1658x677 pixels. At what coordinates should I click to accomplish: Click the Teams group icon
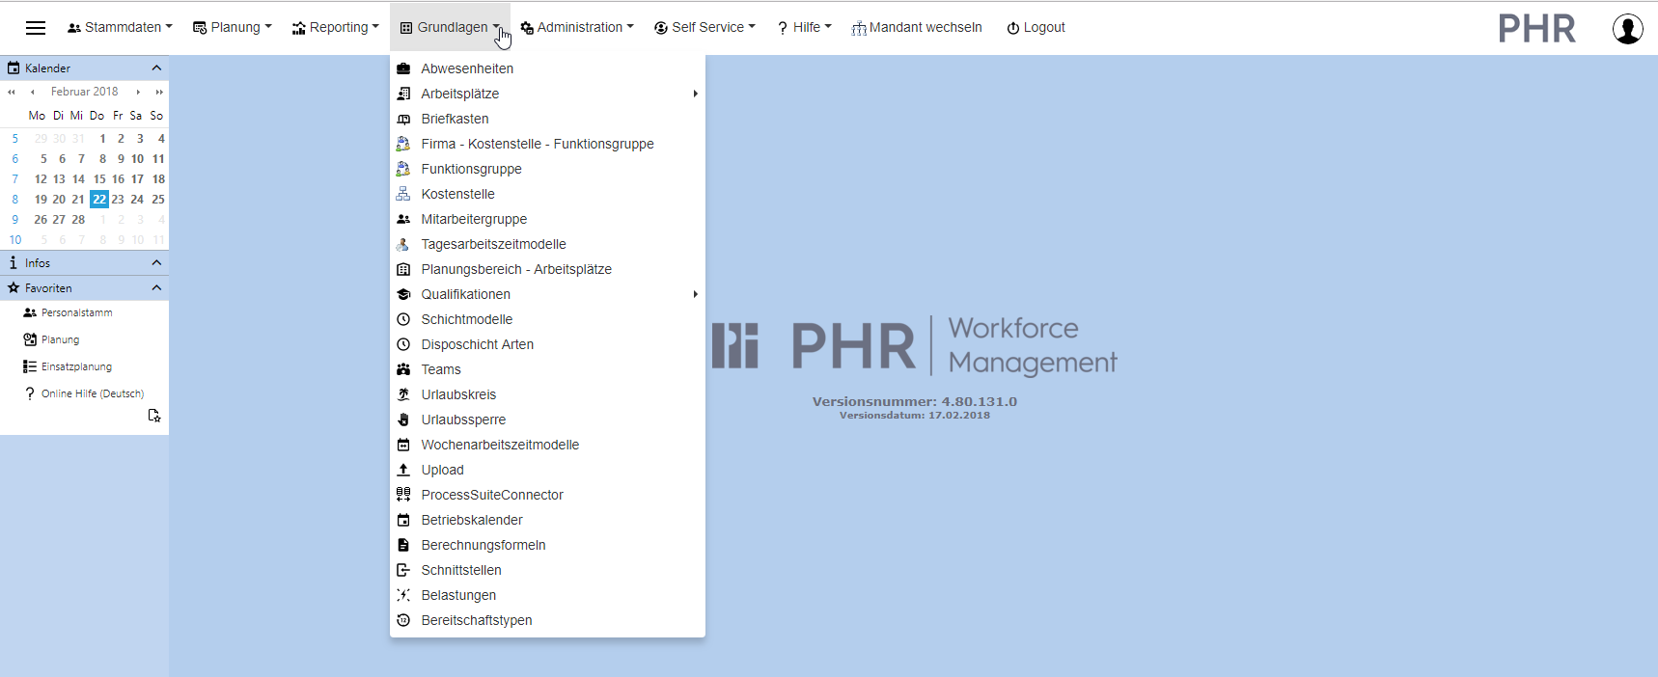(403, 369)
